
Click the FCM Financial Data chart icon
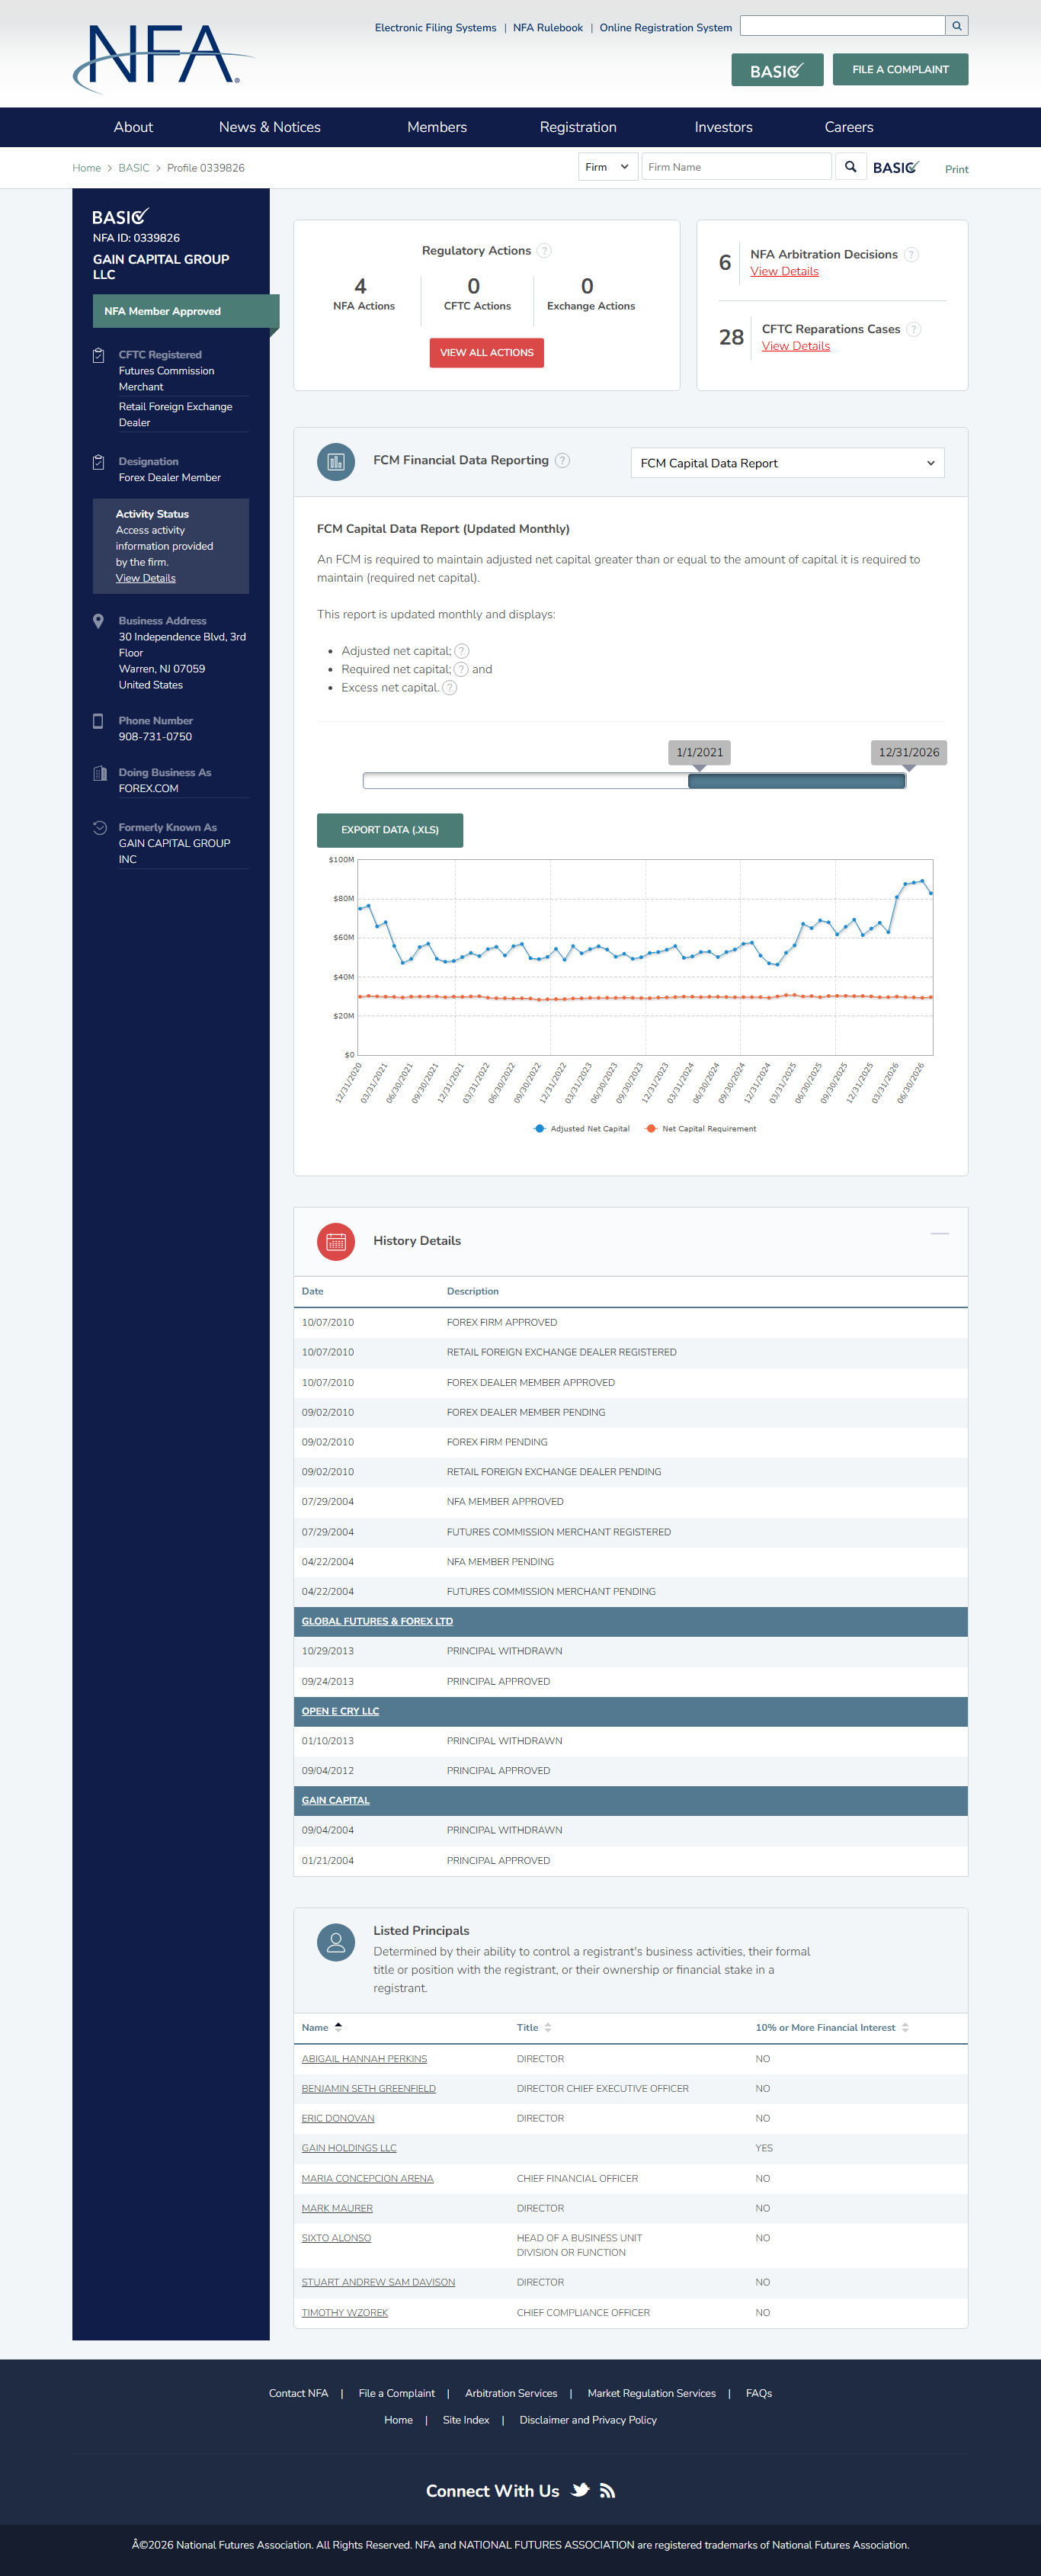click(336, 461)
